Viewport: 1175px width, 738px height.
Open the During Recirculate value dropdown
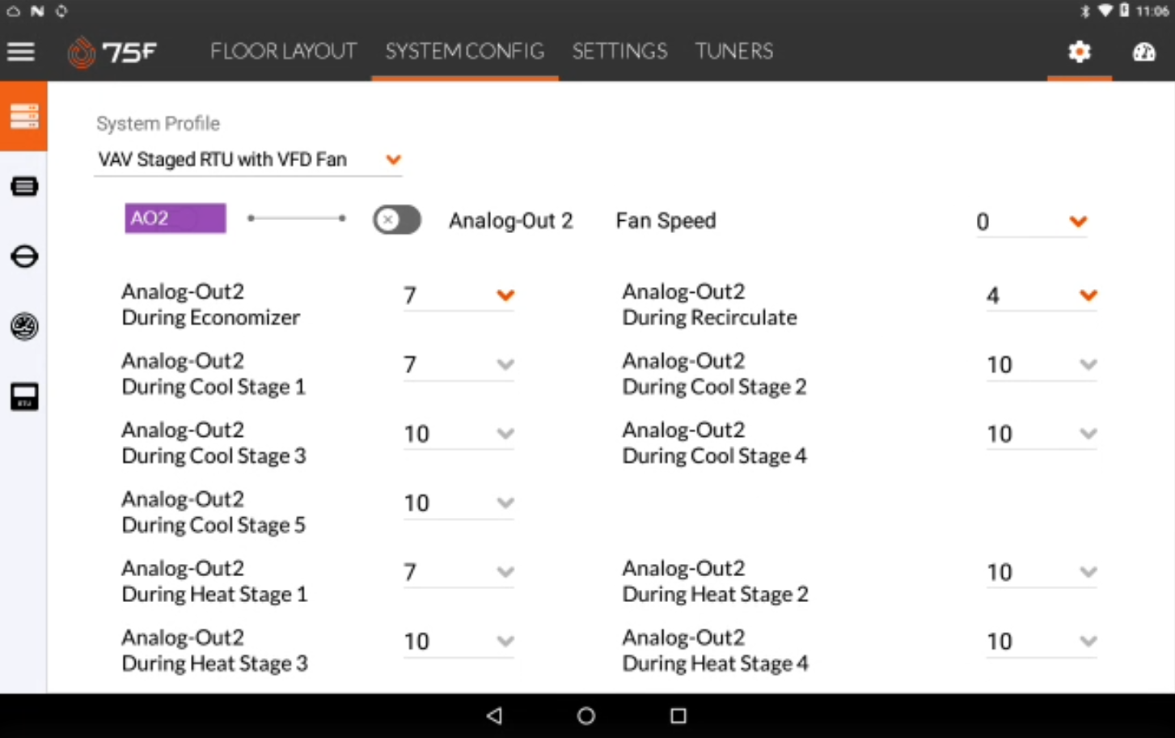(x=1042, y=296)
